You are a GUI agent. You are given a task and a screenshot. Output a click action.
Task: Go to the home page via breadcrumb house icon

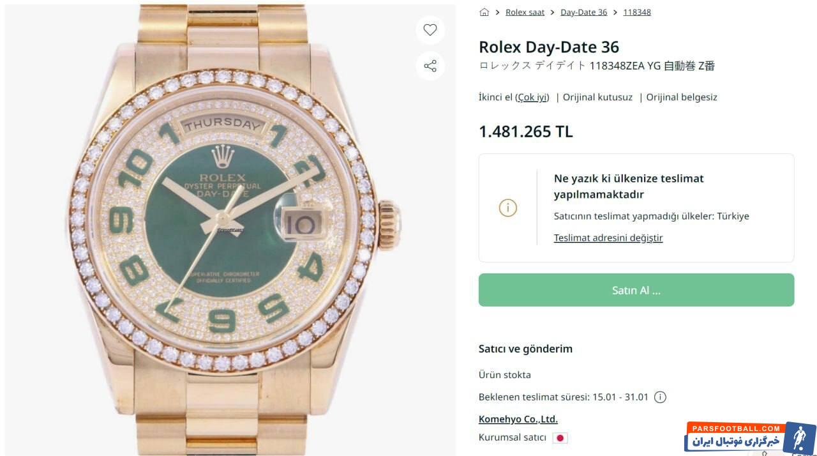click(x=484, y=12)
